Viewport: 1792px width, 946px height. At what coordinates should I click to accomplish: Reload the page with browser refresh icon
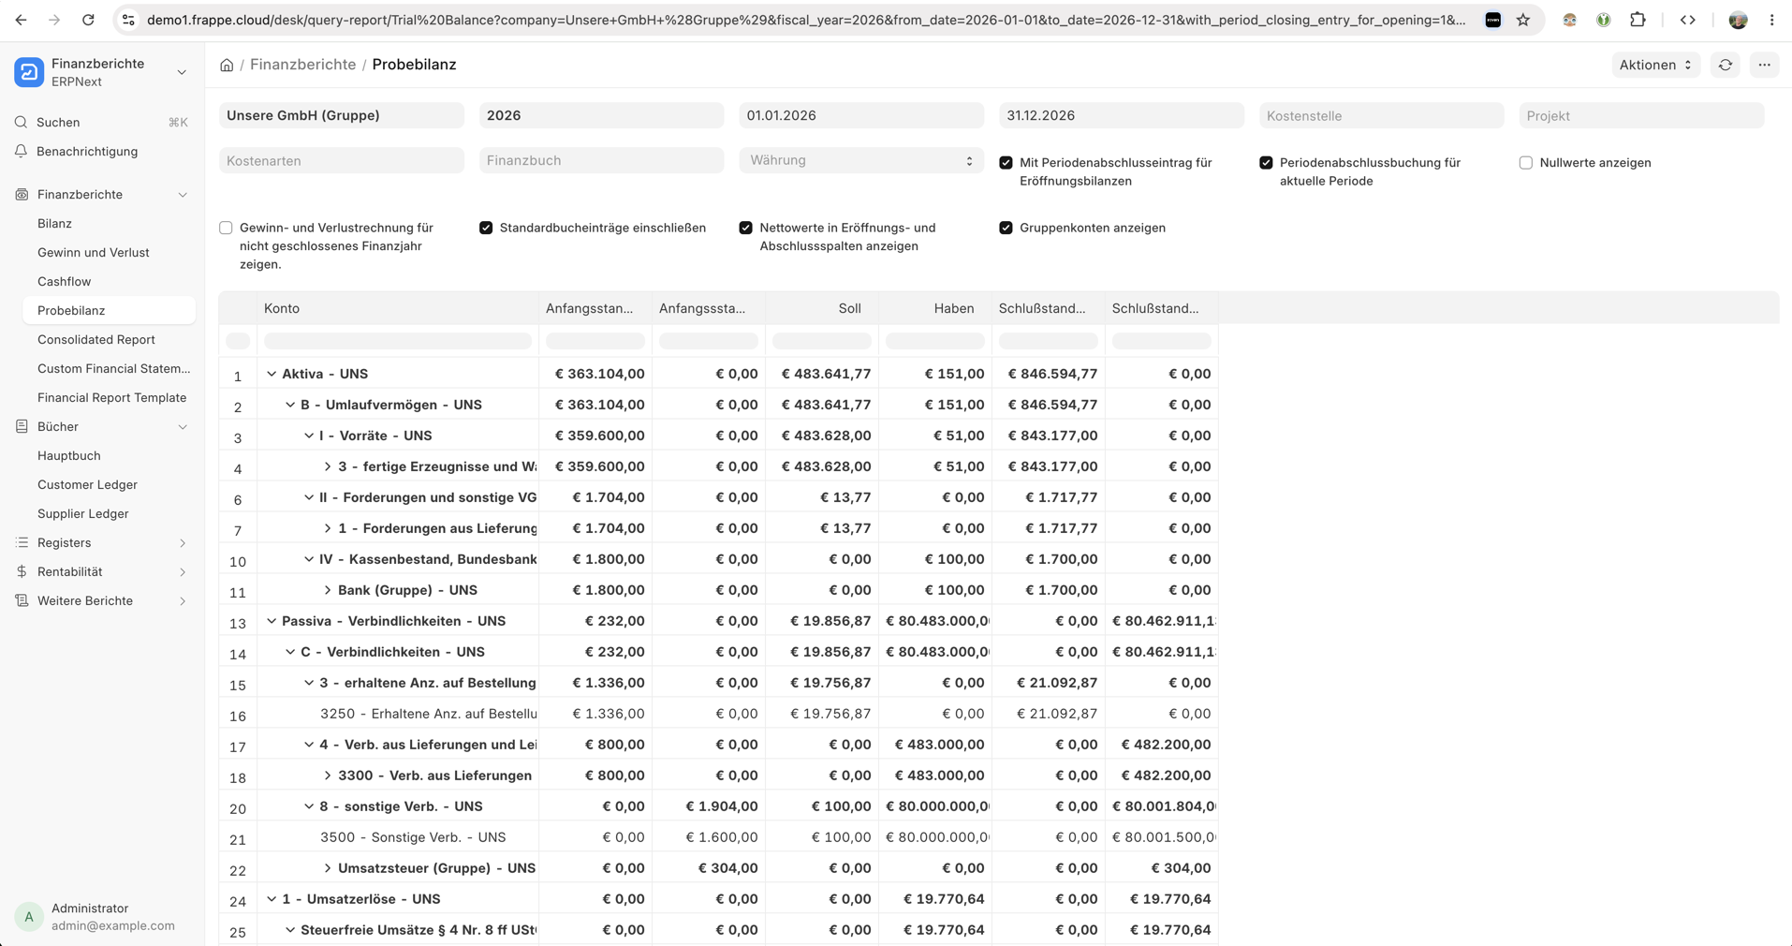pos(88,20)
